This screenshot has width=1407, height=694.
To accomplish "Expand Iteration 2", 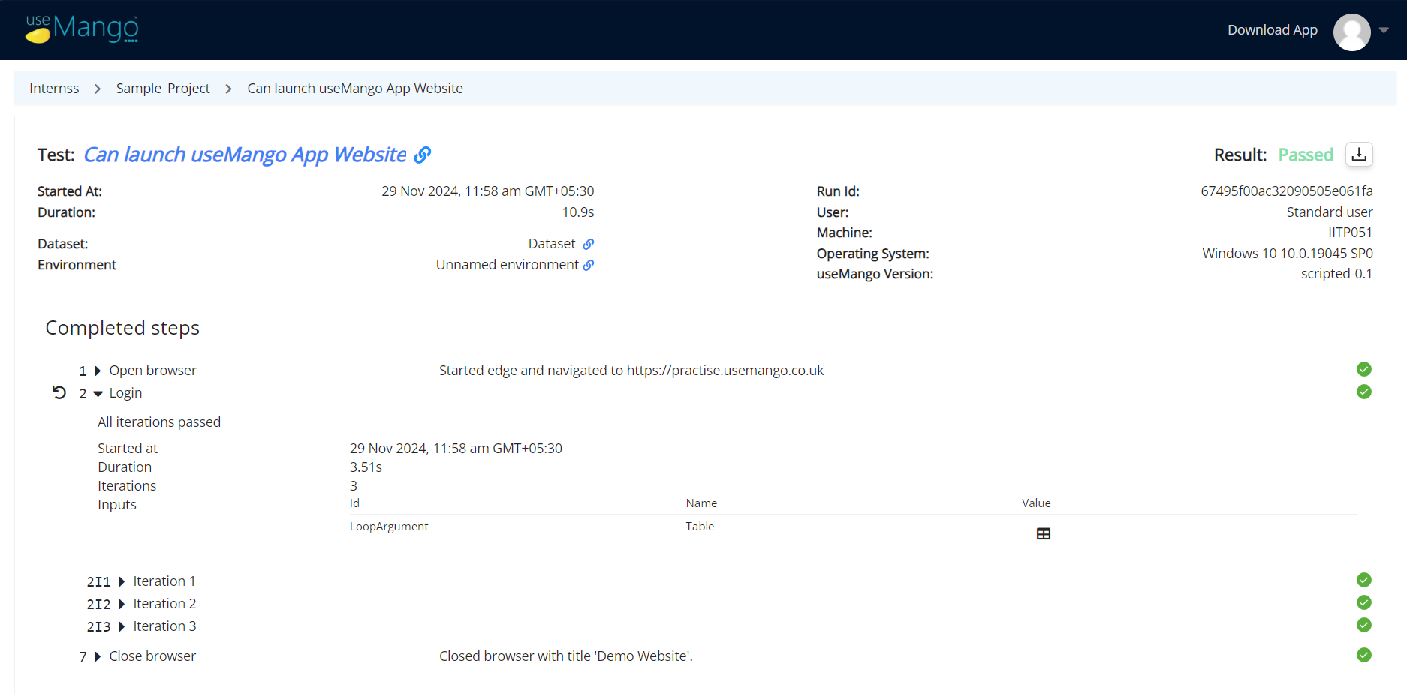I will coord(122,605).
